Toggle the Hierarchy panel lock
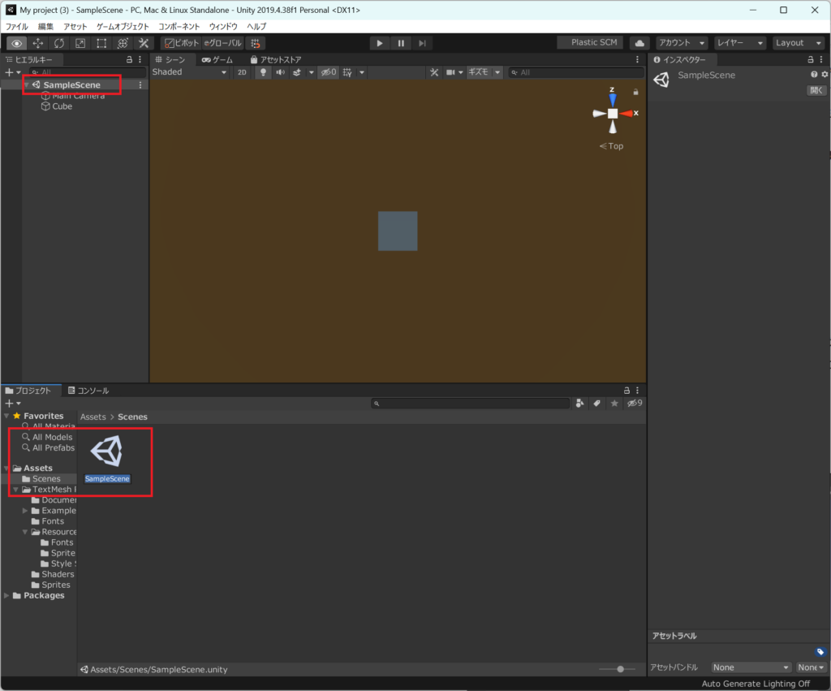Viewport: 831px width, 691px height. pos(129,60)
